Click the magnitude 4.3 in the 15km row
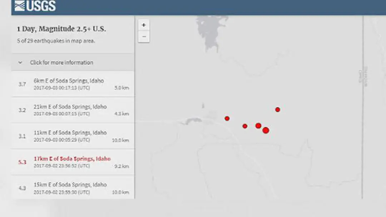The image size is (386, 217). click(x=22, y=188)
